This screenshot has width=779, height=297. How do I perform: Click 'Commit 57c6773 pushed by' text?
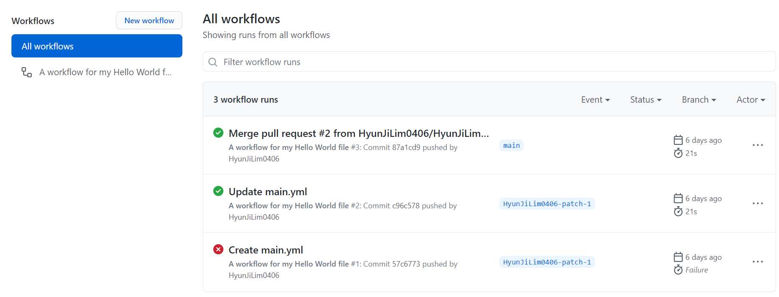point(410,264)
